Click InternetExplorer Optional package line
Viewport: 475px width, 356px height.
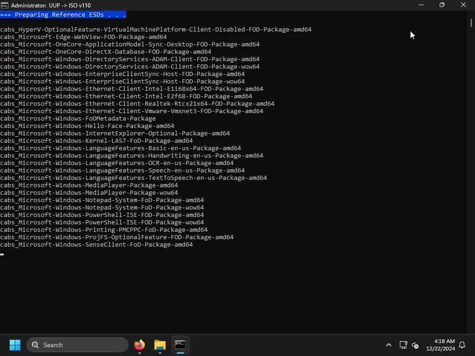tap(115, 133)
